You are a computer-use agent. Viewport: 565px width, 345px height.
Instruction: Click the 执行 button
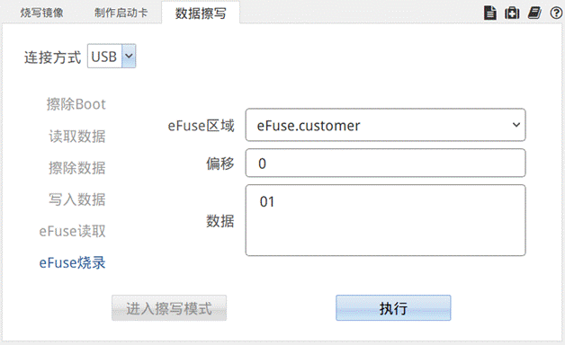pos(393,308)
